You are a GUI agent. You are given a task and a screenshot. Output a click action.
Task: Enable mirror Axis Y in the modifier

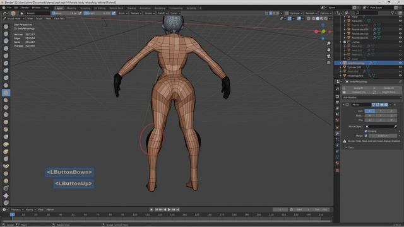[381, 111]
